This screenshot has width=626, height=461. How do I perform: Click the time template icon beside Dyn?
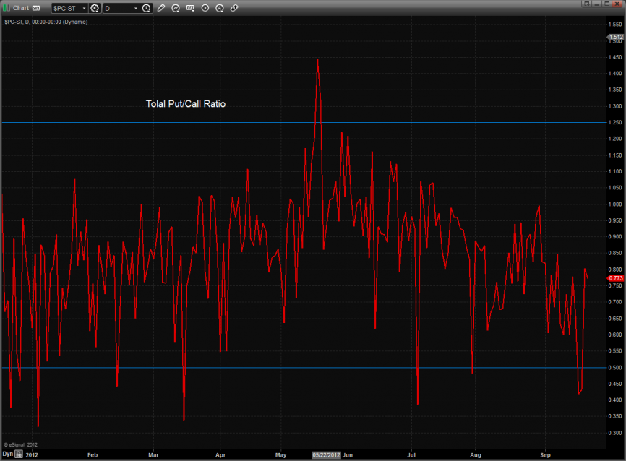click(20, 455)
